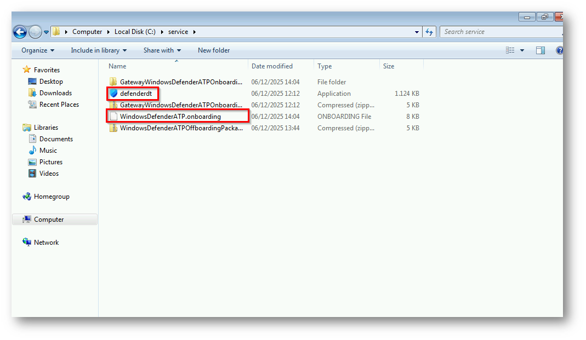The image size is (586, 340).
Task: Sort by the Type column header
Action: [x=325, y=66]
